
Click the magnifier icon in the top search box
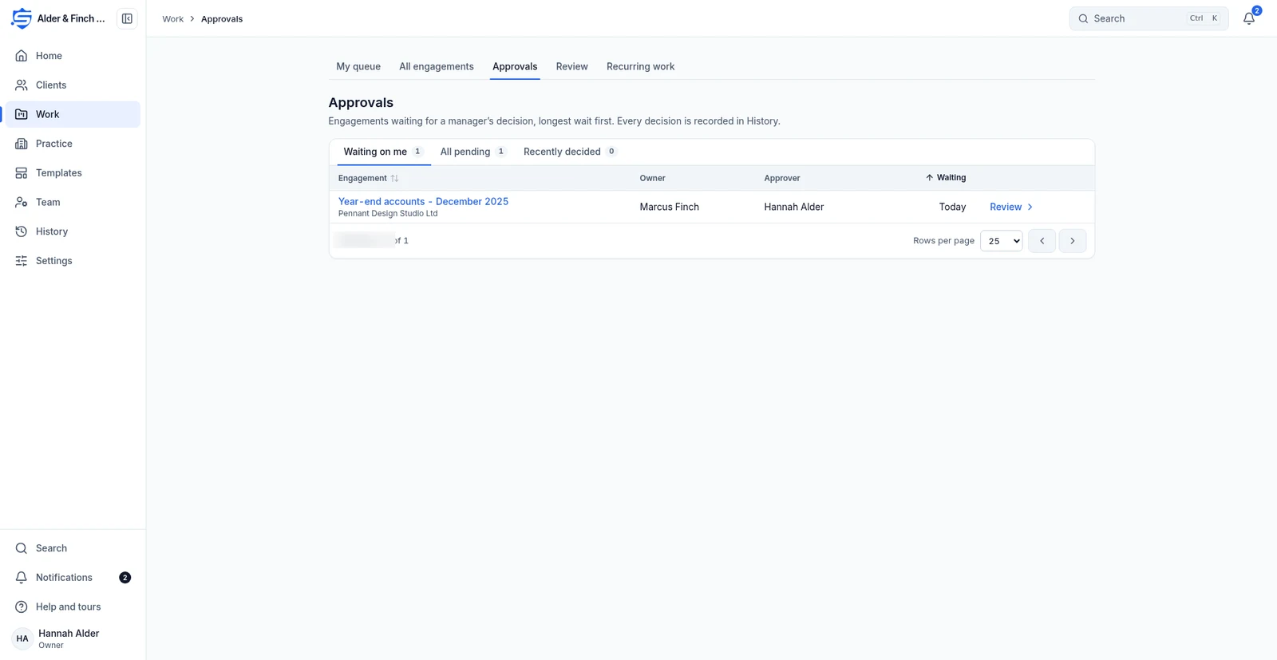[x=1083, y=18]
